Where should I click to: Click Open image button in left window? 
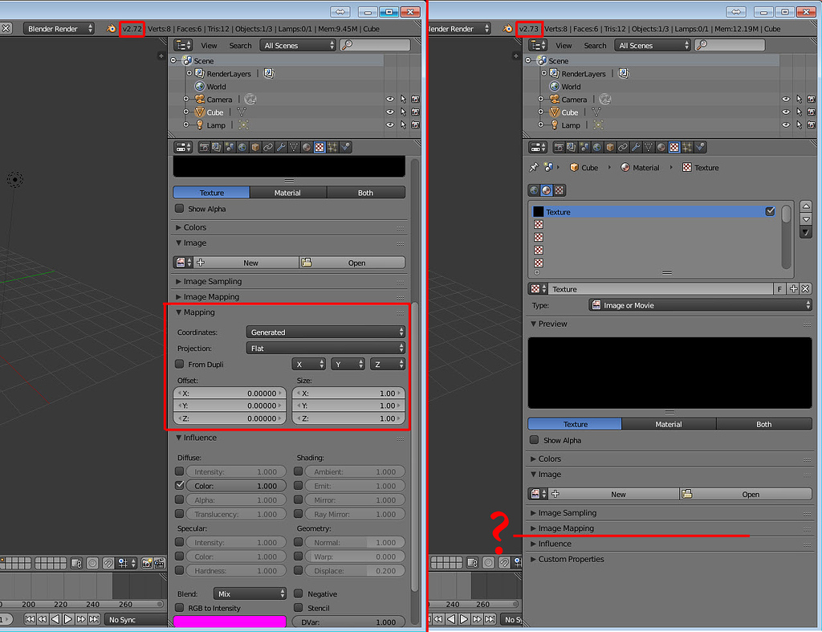coord(352,263)
